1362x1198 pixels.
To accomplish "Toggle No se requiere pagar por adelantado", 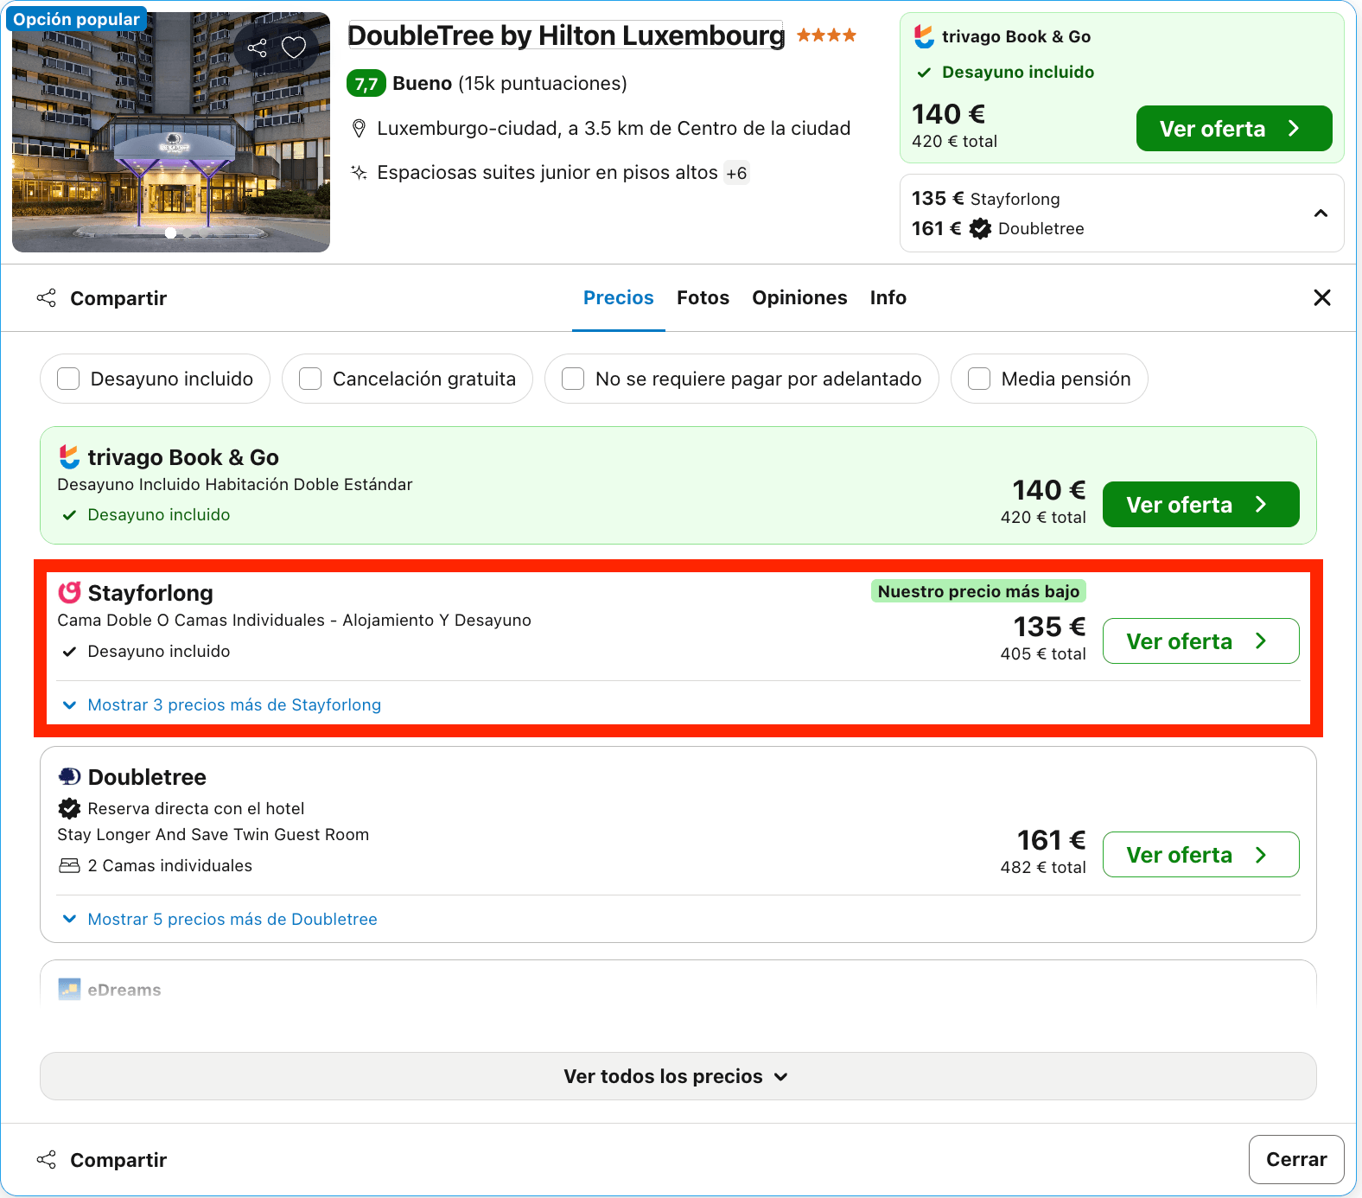I will [573, 379].
